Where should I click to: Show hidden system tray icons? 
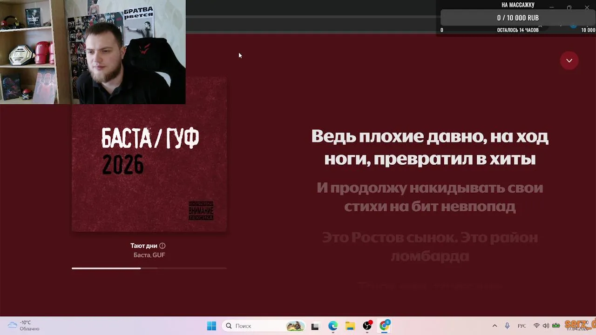tap(494, 326)
